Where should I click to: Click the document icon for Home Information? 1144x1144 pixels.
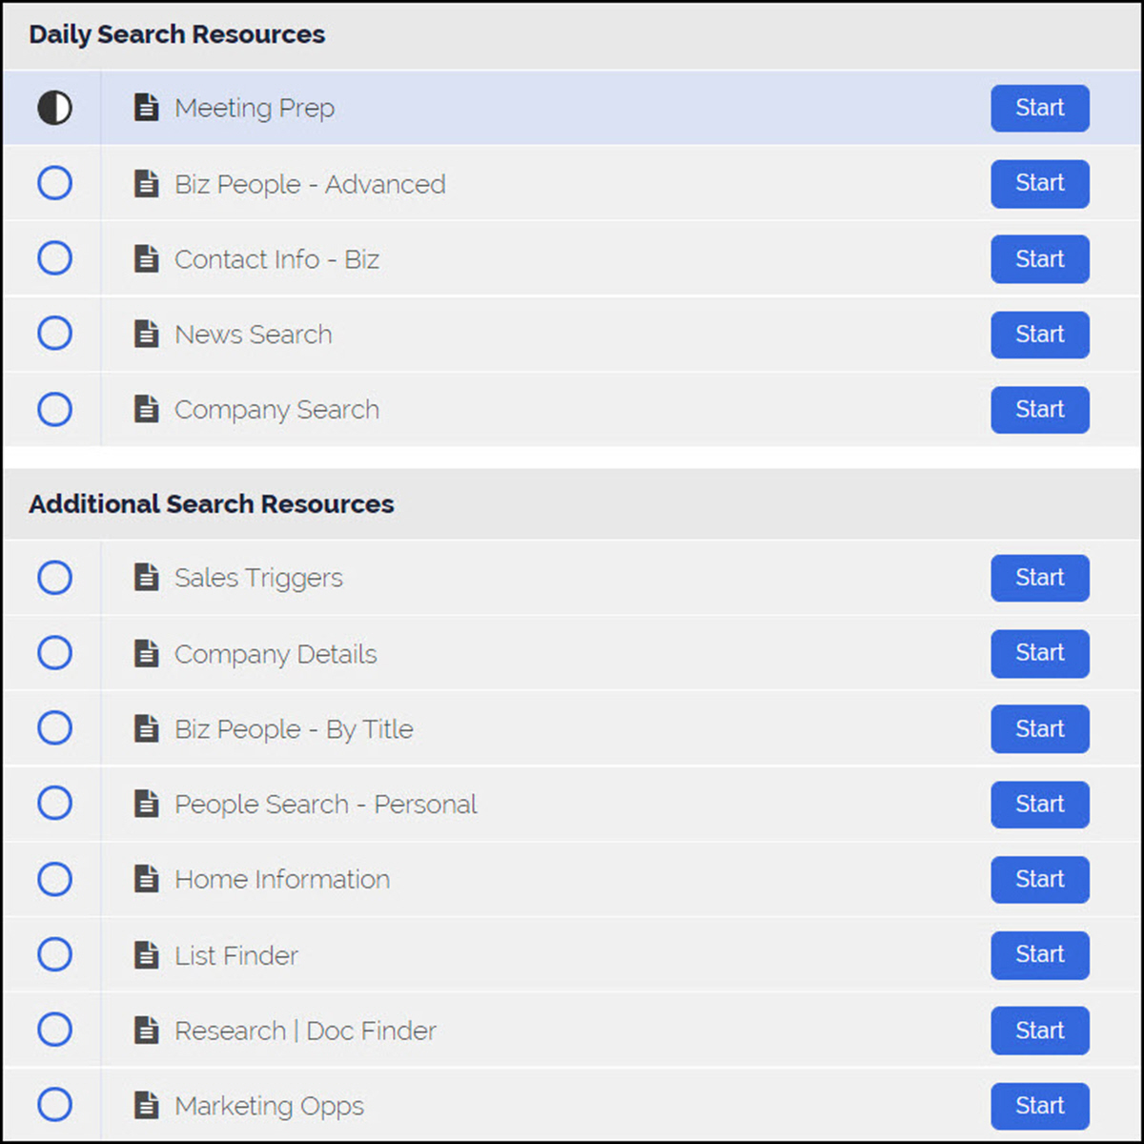coord(146,879)
